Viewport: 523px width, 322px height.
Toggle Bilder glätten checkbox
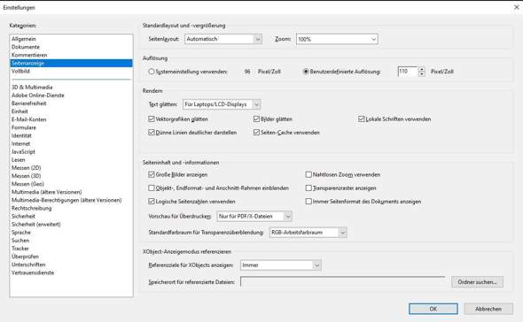tap(256, 119)
